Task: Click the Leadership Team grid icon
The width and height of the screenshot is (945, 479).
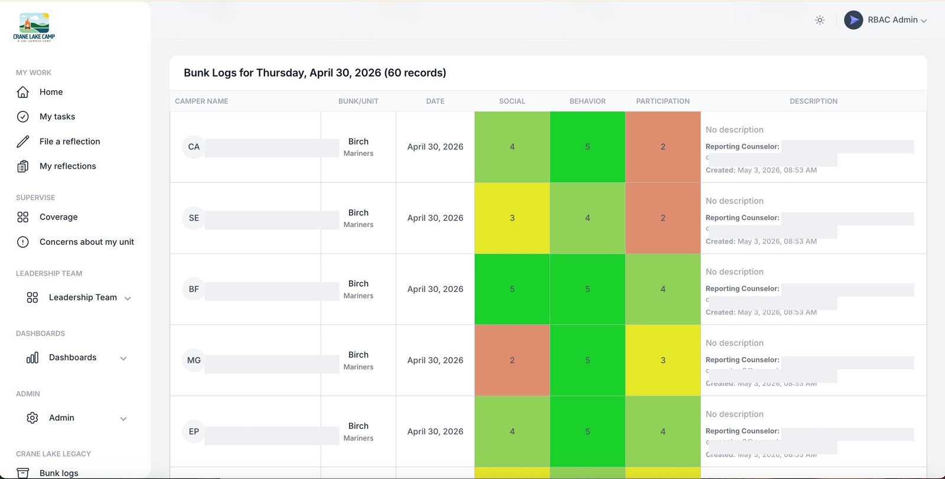Action: tap(32, 297)
